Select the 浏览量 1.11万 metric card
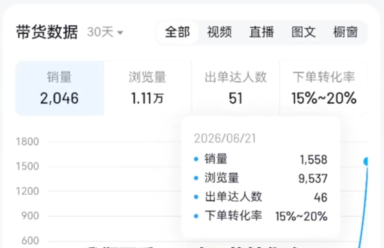 point(148,88)
